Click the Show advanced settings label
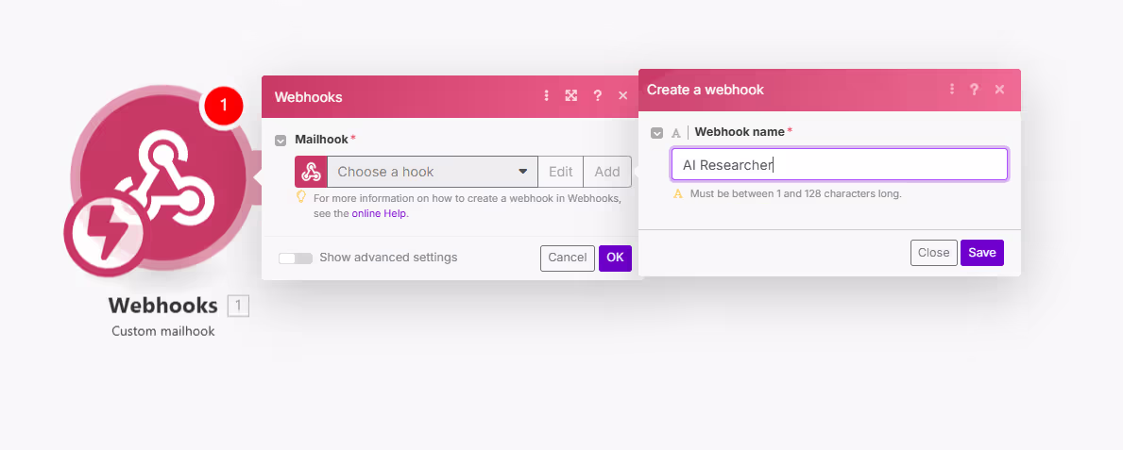Viewport: 1123px width, 450px height. tap(388, 258)
